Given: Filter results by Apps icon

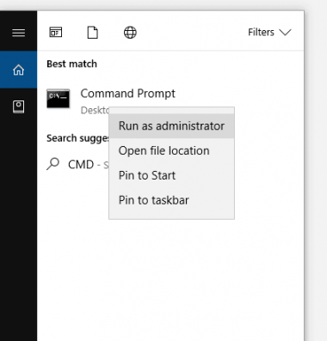Looking at the screenshot, I should click(x=56, y=33).
